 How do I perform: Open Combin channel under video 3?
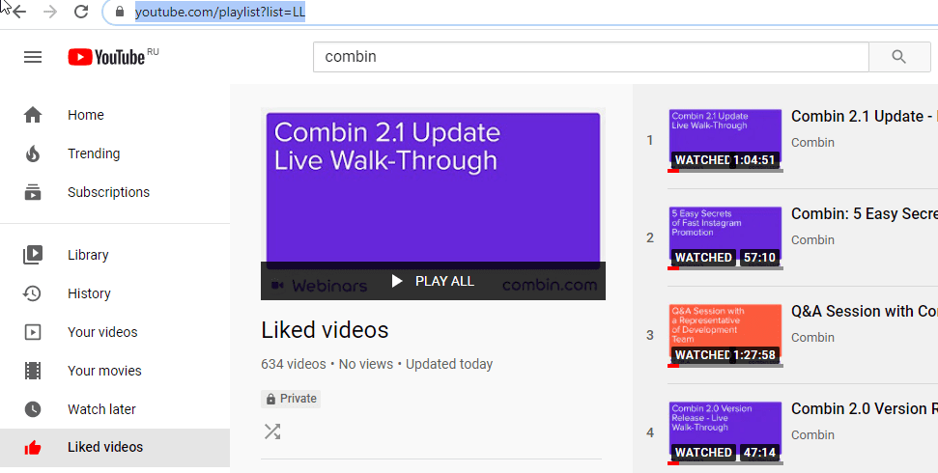[x=812, y=337]
